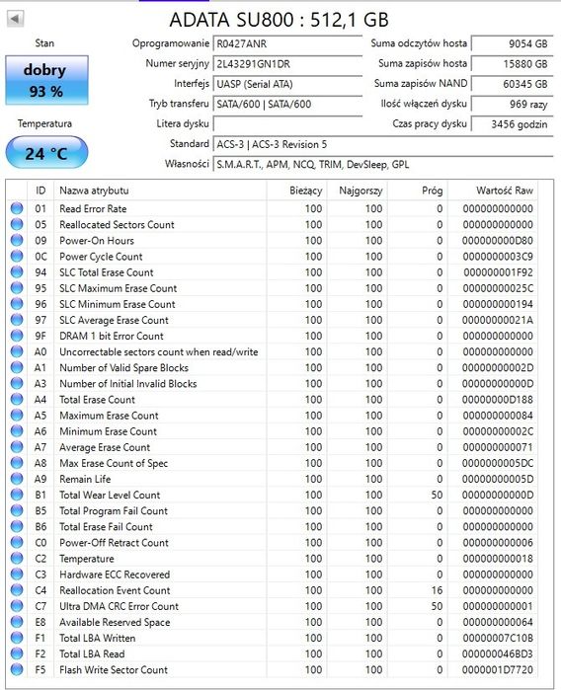Click the power-on hours value '3456 godzin'
This screenshot has width=561, height=690.
tap(512, 124)
